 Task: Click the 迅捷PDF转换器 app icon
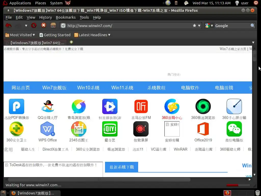click(17, 106)
